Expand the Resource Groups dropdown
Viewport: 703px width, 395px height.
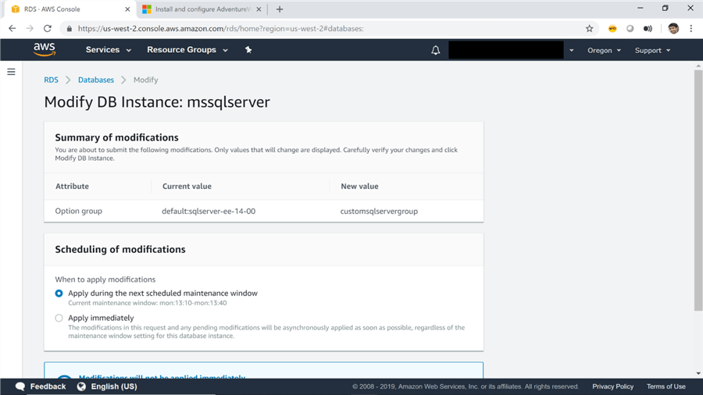pos(187,50)
